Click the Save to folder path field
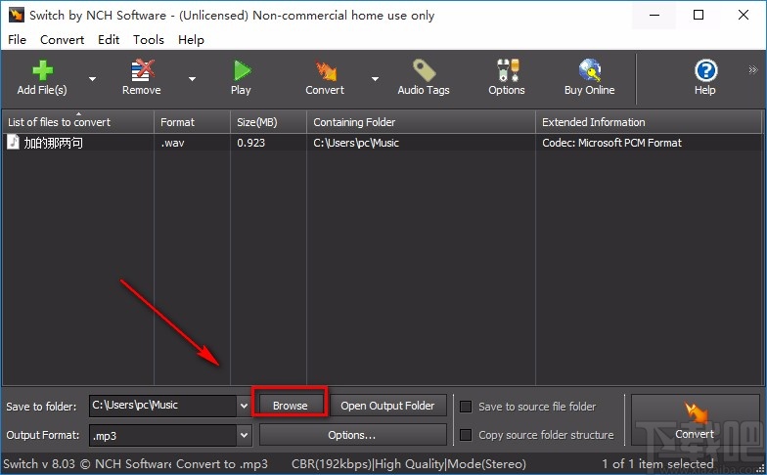This screenshot has height=475, width=767. 163,406
